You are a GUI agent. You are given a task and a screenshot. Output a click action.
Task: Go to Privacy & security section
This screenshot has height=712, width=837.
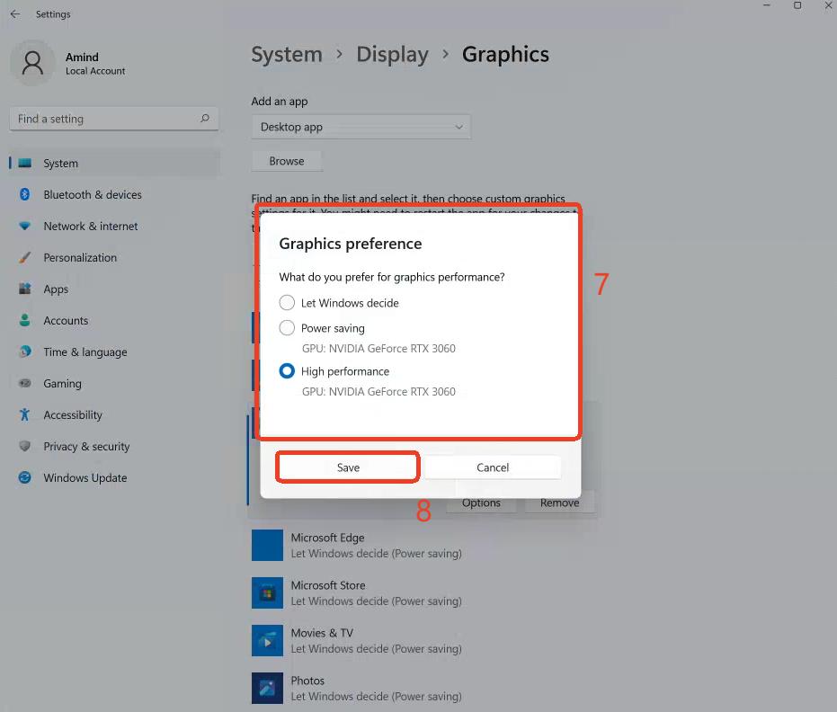pyautogui.click(x=86, y=447)
